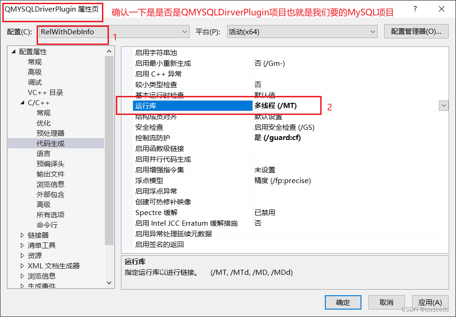Image resolution: width=456 pixels, height=317 pixels.
Task: Click the tree scrollbar down arrow
Action: point(109,283)
